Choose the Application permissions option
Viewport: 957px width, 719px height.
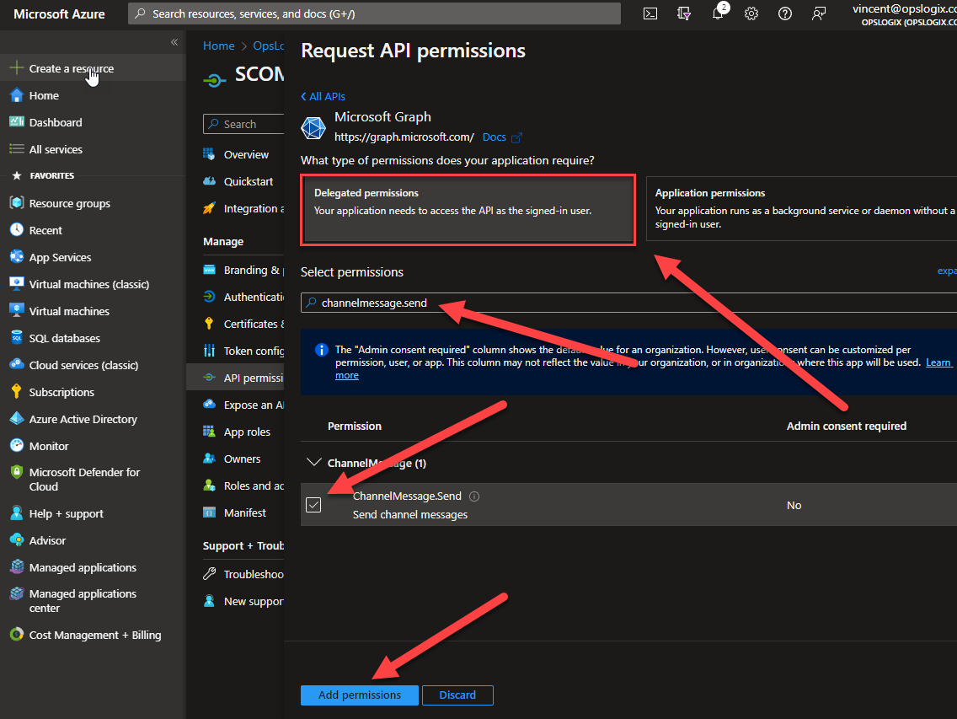click(x=800, y=210)
